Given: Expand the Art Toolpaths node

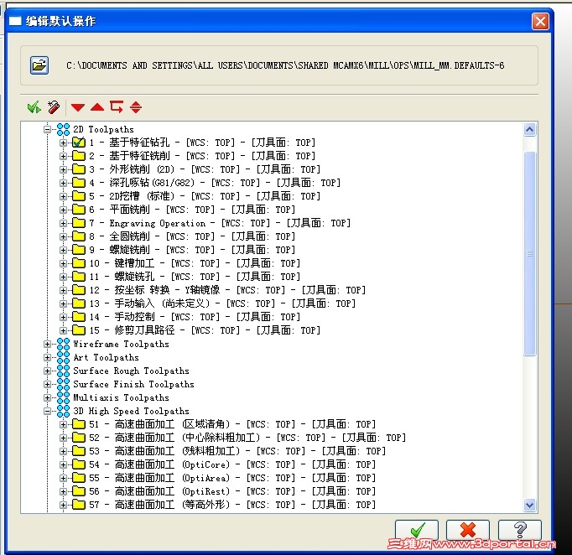Looking at the screenshot, I should click(x=47, y=357).
